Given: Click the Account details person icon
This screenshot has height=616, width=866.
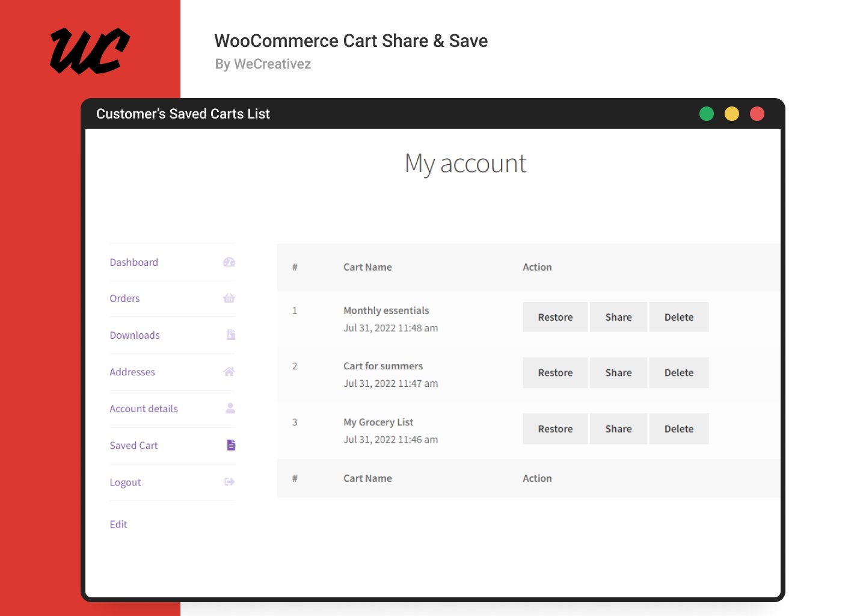Looking at the screenshot, I should [x=230, y=408].
